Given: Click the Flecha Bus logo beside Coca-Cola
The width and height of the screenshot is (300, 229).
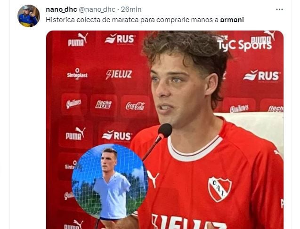Looking at the screenshot, I should point(104,104).
